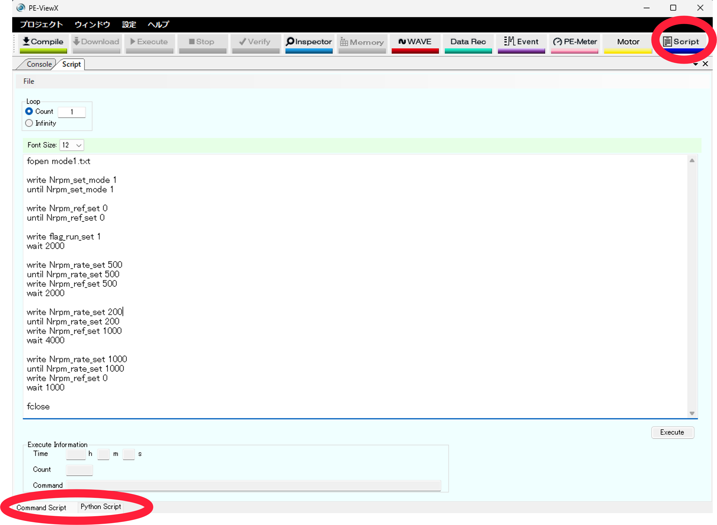The width and height of the screenshot is (717, 525).
Task: Open the WAVE viewer
Action: tap(415, 42)
